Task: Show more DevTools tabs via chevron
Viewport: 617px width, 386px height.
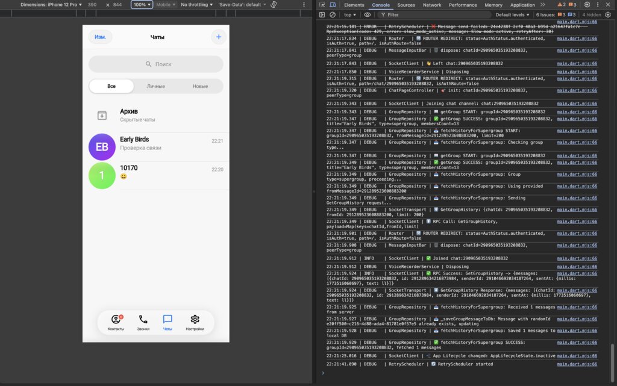Action: [x=543, y=5]
